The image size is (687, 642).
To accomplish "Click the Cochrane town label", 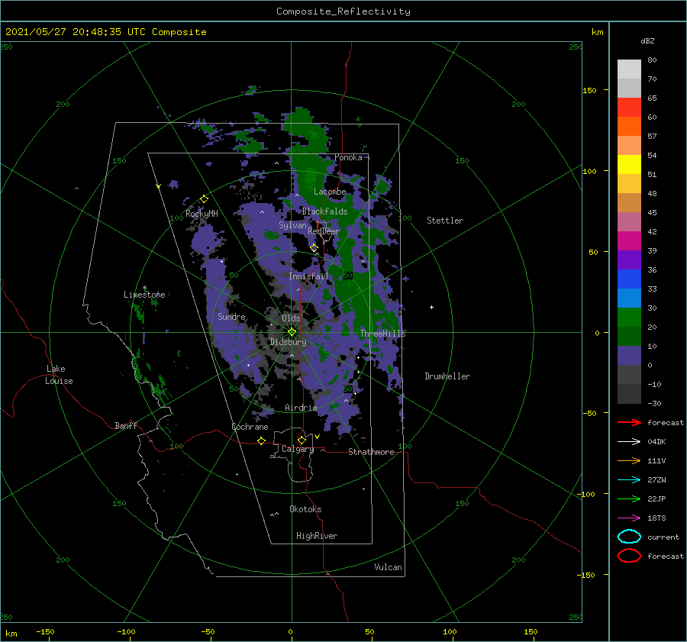I will tap(250, 427).
